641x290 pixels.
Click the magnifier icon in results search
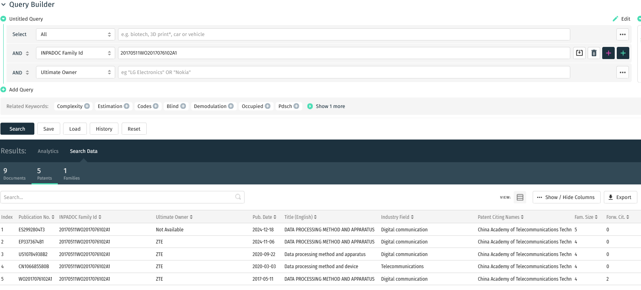coord(238,197)
